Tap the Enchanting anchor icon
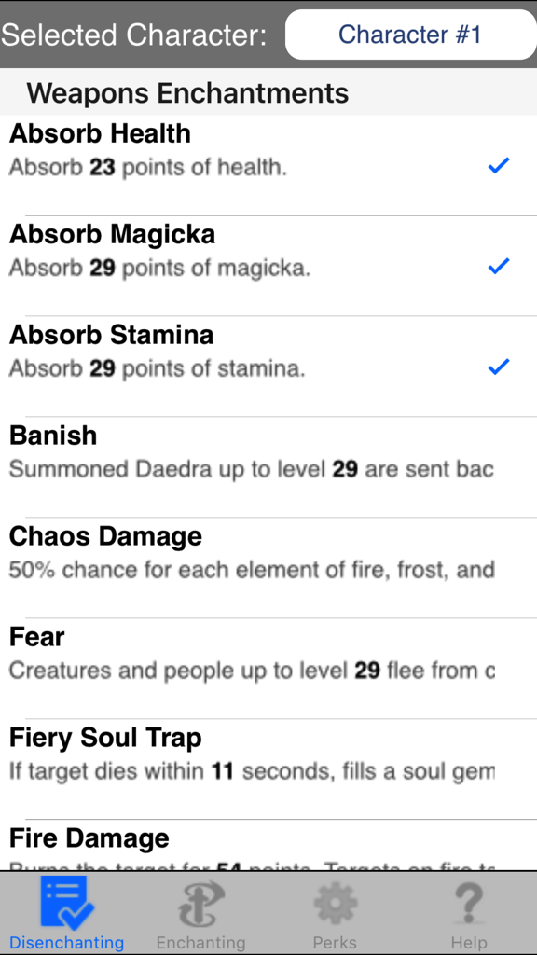The image size is (537, 955). [x=201, y=902]
